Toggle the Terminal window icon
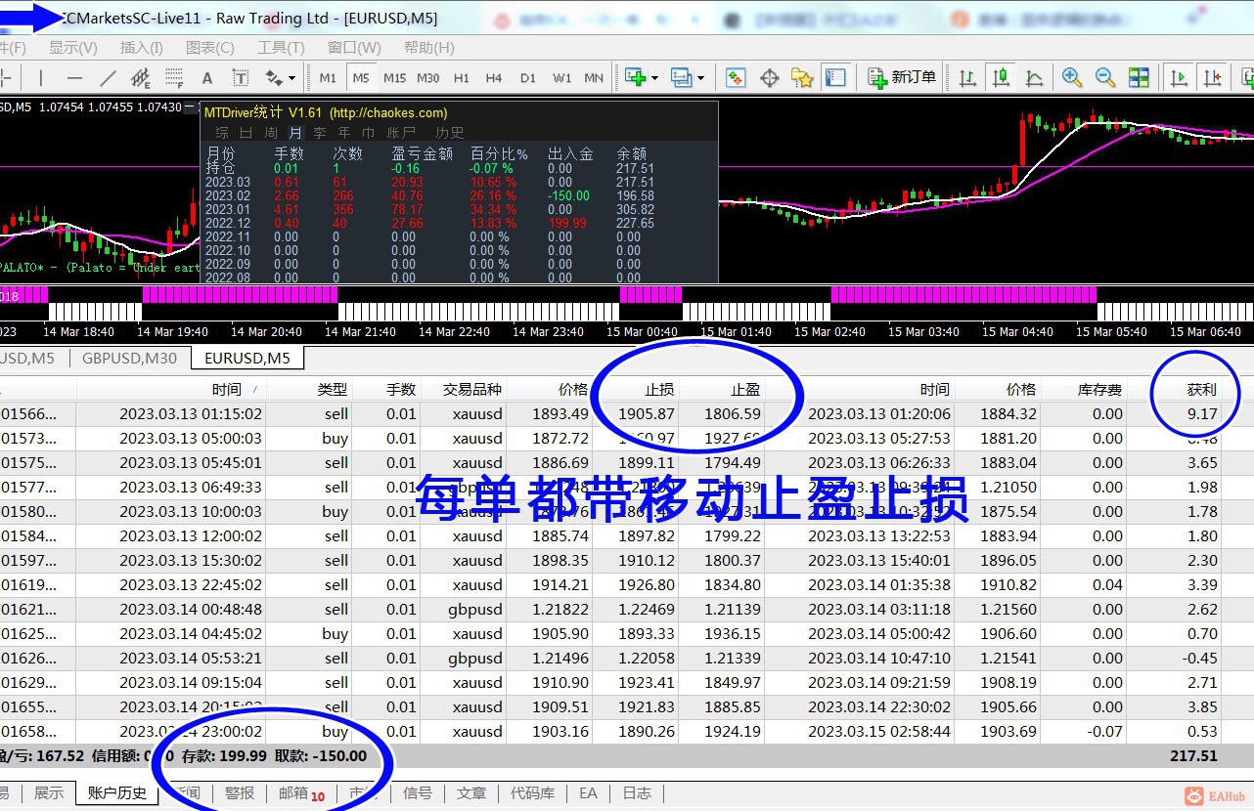Screen dimensions: 1254x811 834,78
